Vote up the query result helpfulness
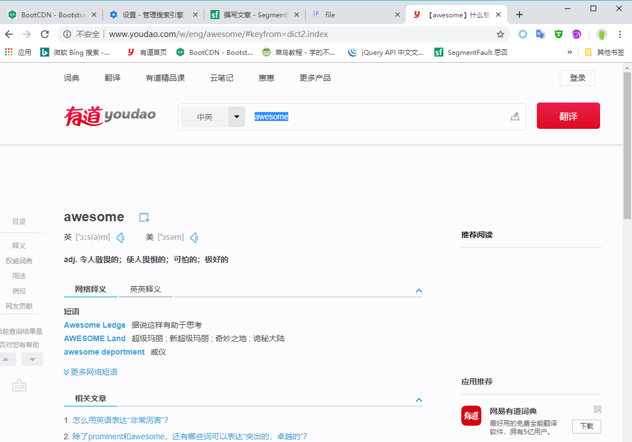Viewport: 632px width, 442px height. coord(6,359)
